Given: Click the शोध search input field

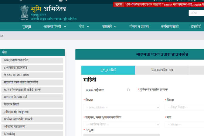Looking at the screenshot, I should pyautogui.click(x=197, y=13).
